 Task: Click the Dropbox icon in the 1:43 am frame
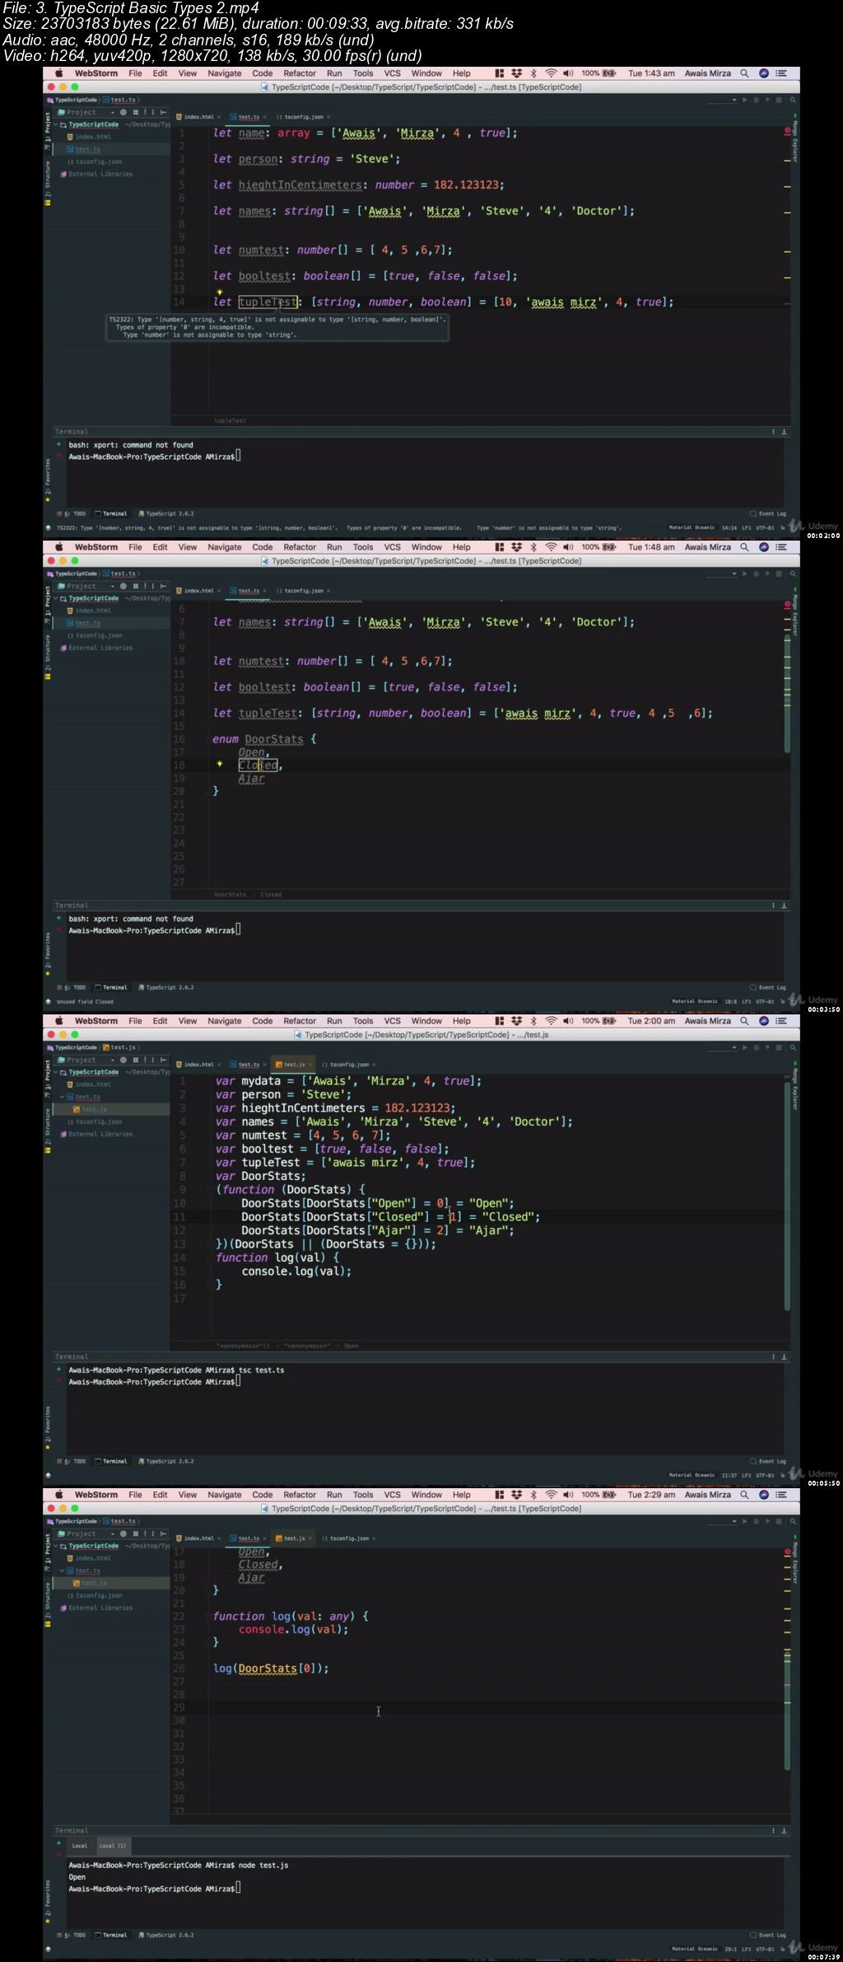[516, 73]
